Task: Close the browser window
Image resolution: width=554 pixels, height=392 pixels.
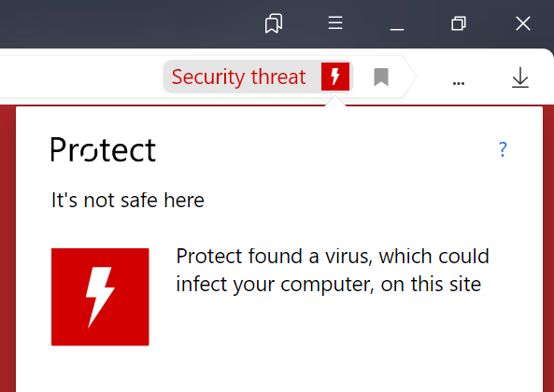Action: pos(523,23)
